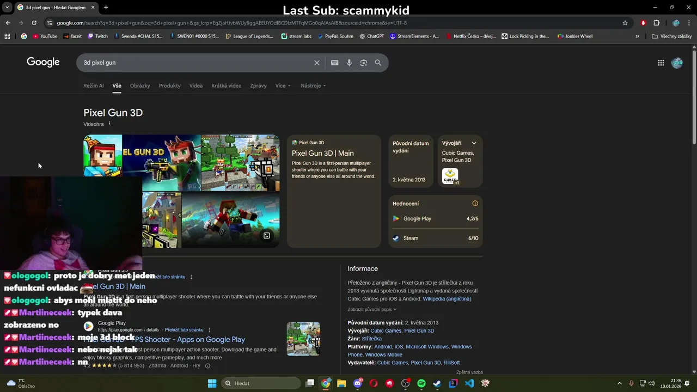
Task: Expand the Nástroje dropdown
Action: 313,85
